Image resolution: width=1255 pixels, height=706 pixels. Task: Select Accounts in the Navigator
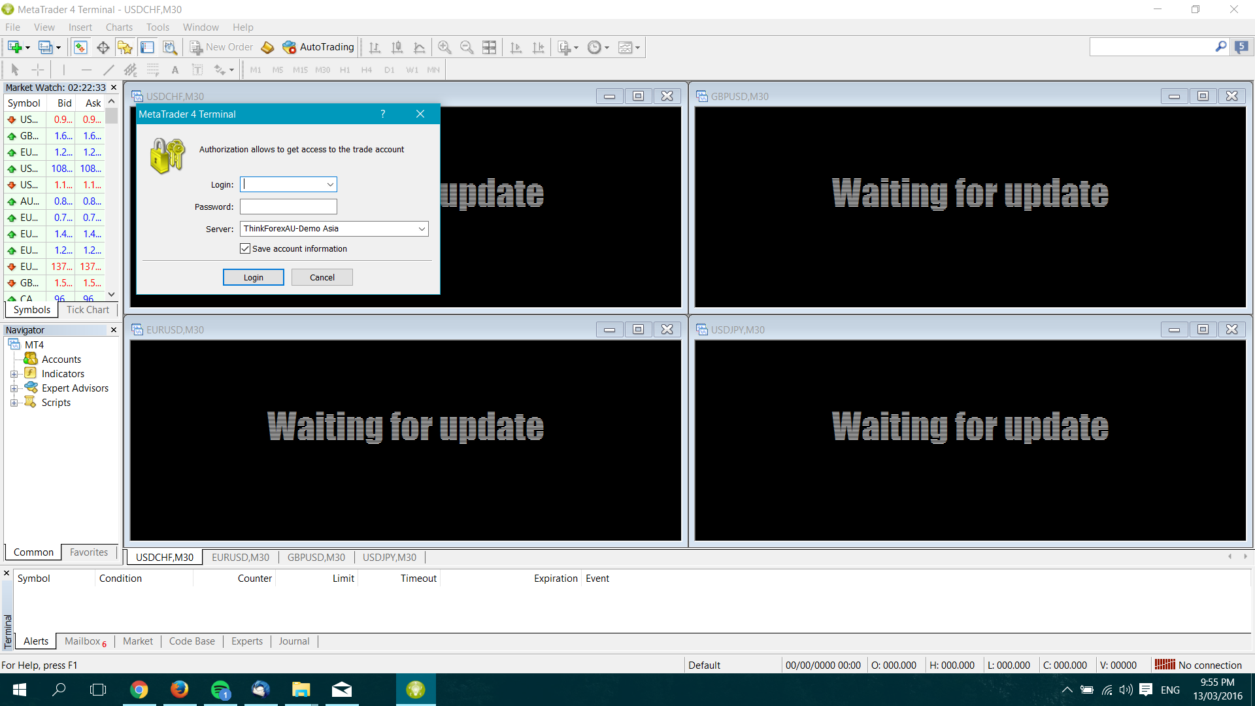click(x=61, y=360)
